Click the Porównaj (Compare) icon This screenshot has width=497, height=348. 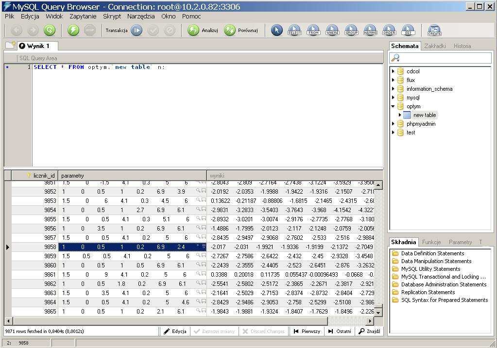pos(229,31)
